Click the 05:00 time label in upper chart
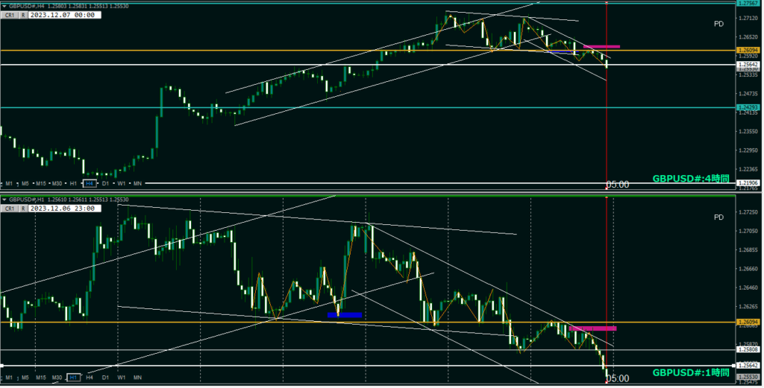Viewport: 764px width, 388px height. pos(617,185)
